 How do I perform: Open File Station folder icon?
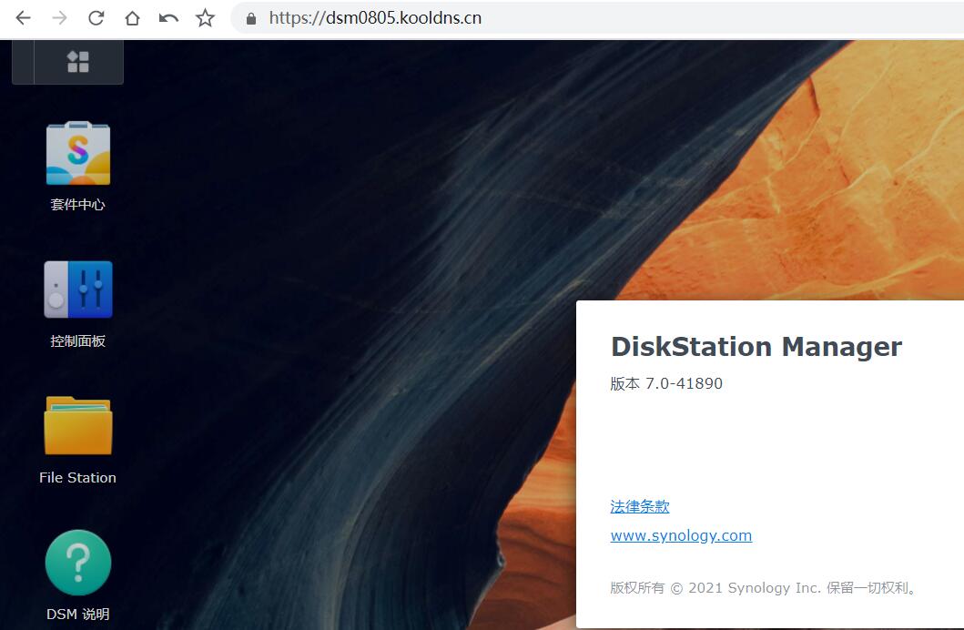coord(78,425)
